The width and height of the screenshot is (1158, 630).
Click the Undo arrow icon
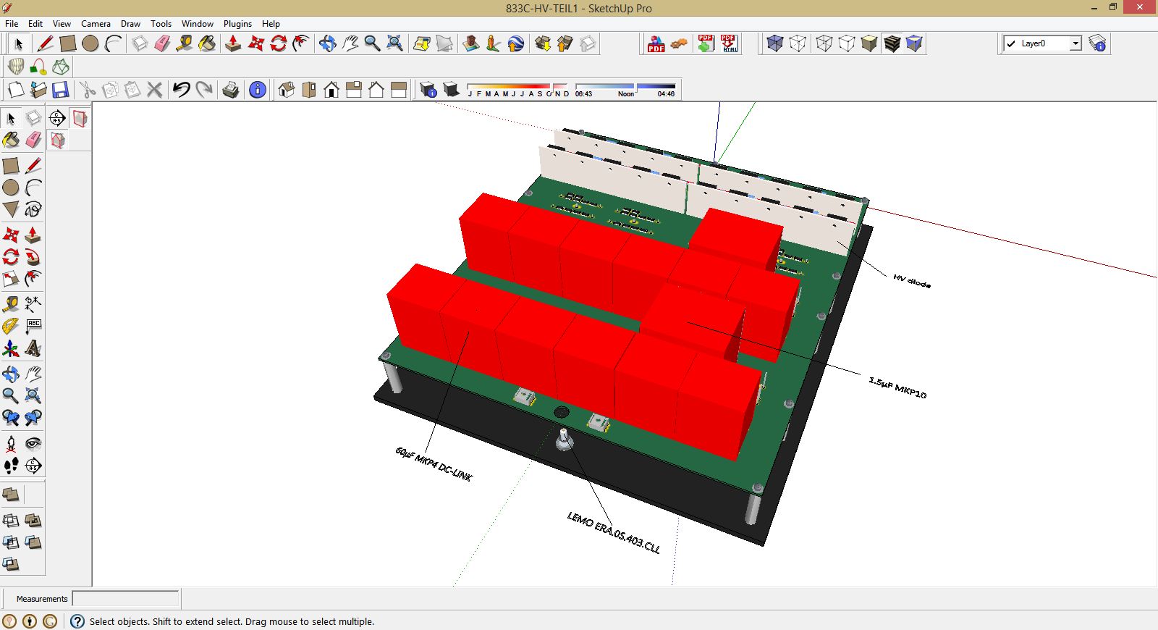[182, 90]
